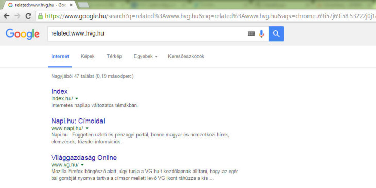
Task: Click snippet starting 'Mozilla Firefox böngésző alatt'
Action: 145,175
